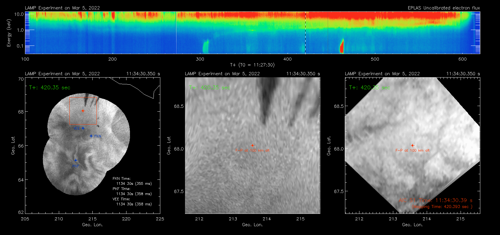This screenshot has width=500, height=235.
Task: Click the spectrogram title LAMP Experiment on Mar 5, 2022
Action: (x=62, y=8)
